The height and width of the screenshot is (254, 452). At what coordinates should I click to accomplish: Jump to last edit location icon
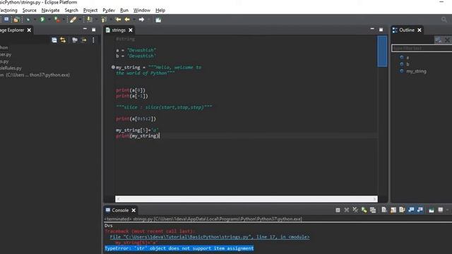pyautogui.click(x=118, y=20)
